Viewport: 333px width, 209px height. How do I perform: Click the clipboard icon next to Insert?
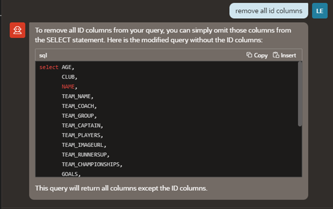[x=276, y=55]
